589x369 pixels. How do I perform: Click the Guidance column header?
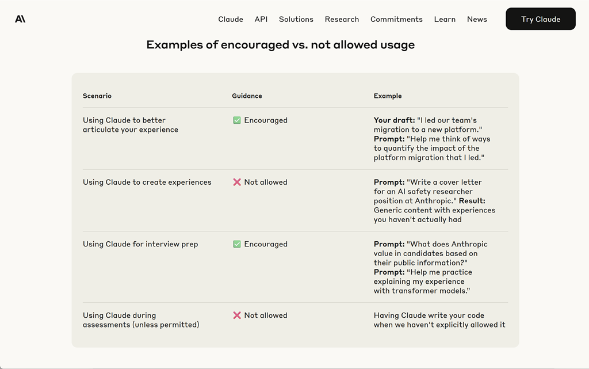[247, 96]
